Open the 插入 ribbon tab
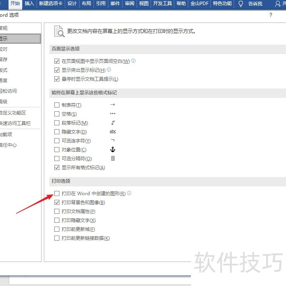The width and height of the screenshot is (286, 286). click(x=29, y=3)
